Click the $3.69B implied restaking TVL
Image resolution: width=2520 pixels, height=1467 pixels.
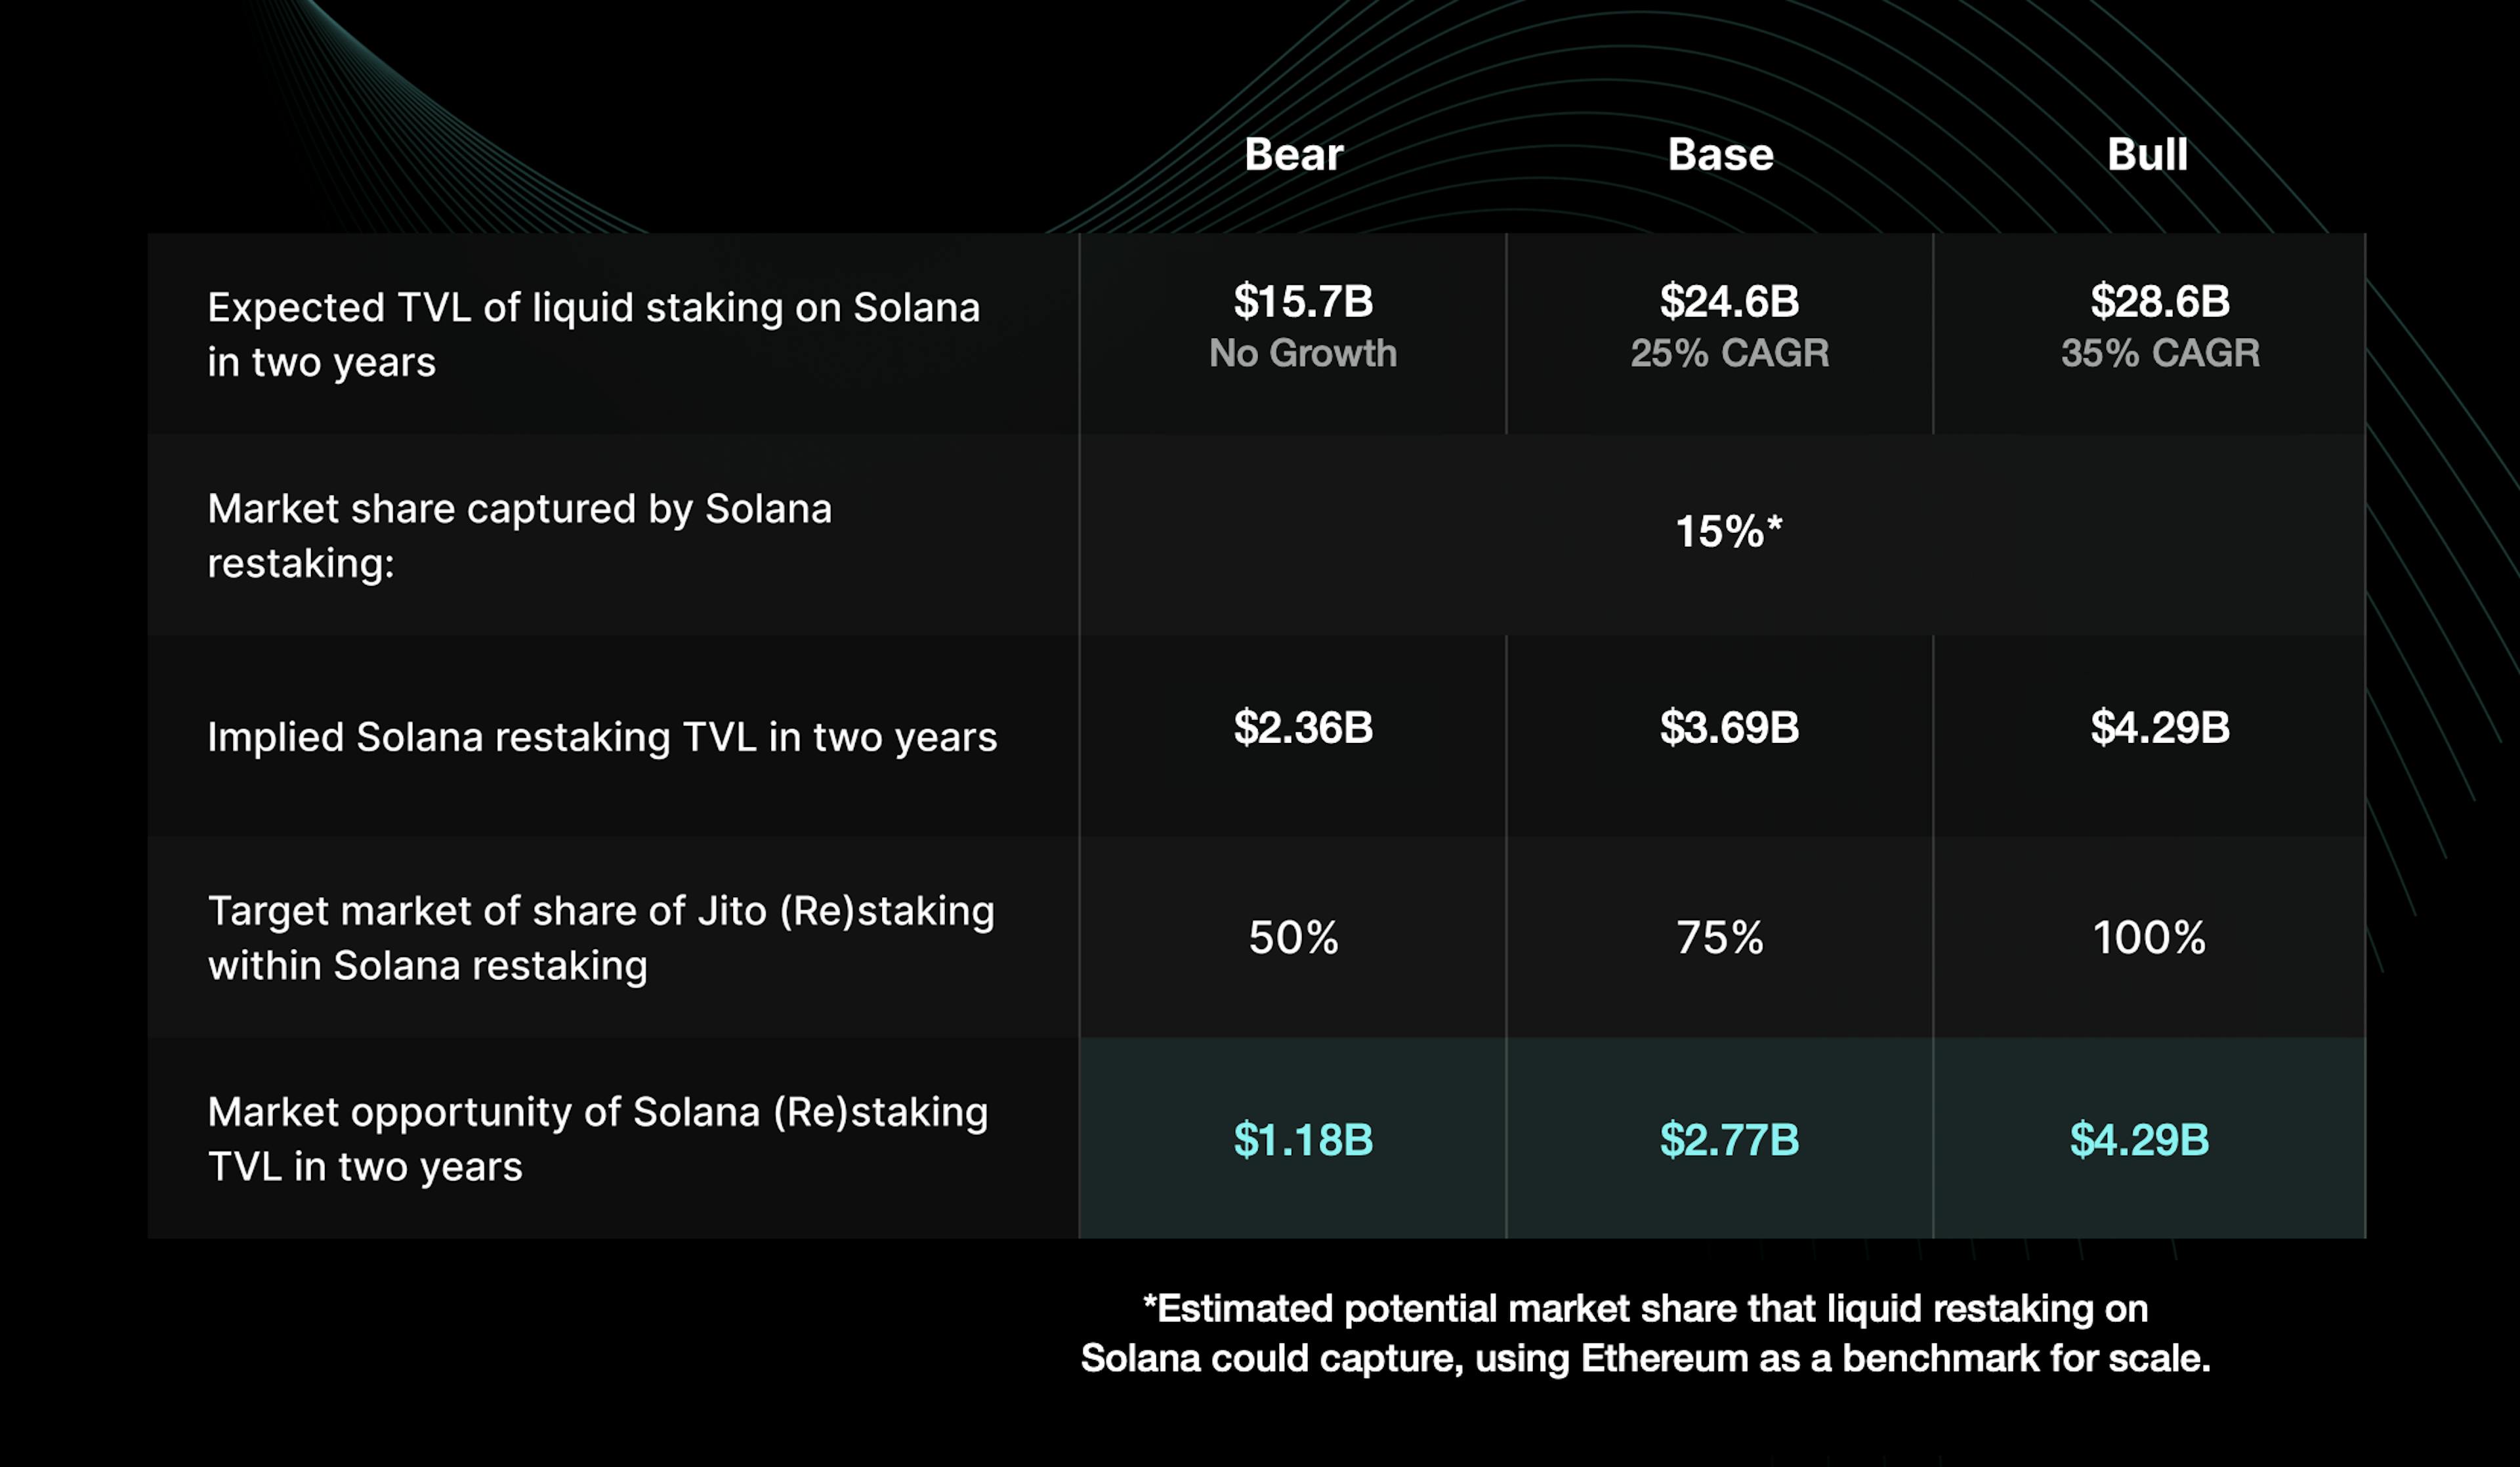(x=1729, y=727)
